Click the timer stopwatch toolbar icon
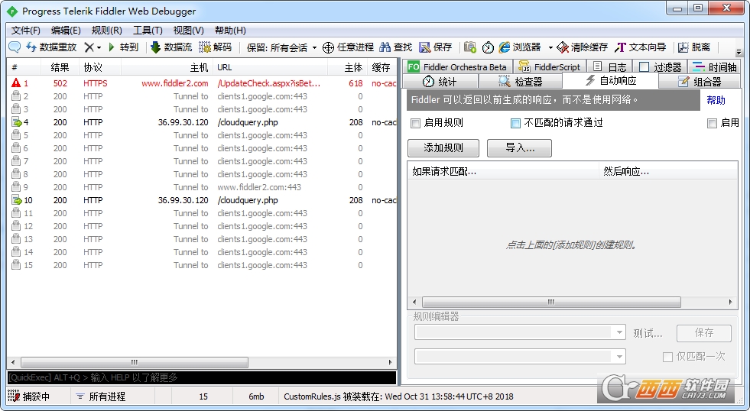 click(x=488, y=47)
